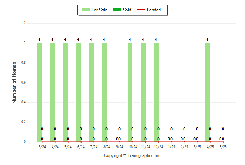The height and width of the screenshot is (165, 245).
Task: Toggle the Sold legend label
Action: (127, 10)
